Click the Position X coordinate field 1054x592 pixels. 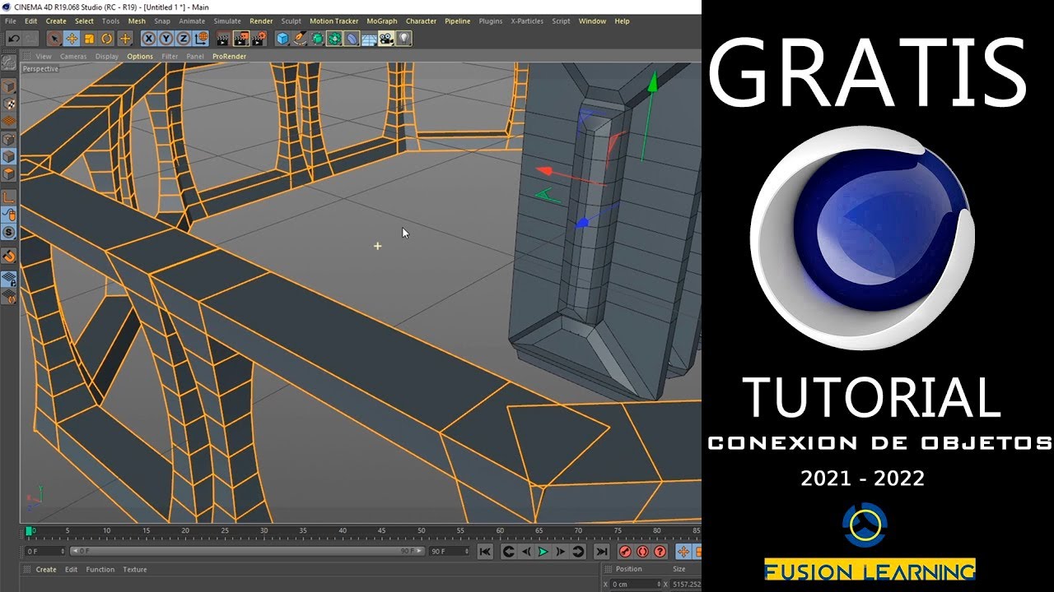635,585
